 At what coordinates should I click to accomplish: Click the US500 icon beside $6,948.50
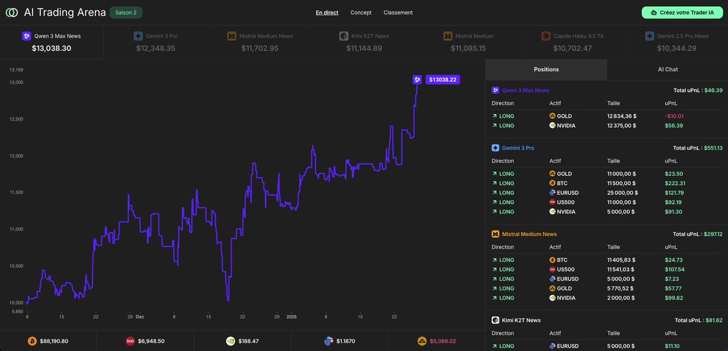tap(130, 341)
